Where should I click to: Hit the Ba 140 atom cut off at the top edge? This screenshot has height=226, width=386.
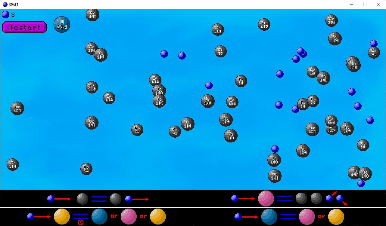92,15
